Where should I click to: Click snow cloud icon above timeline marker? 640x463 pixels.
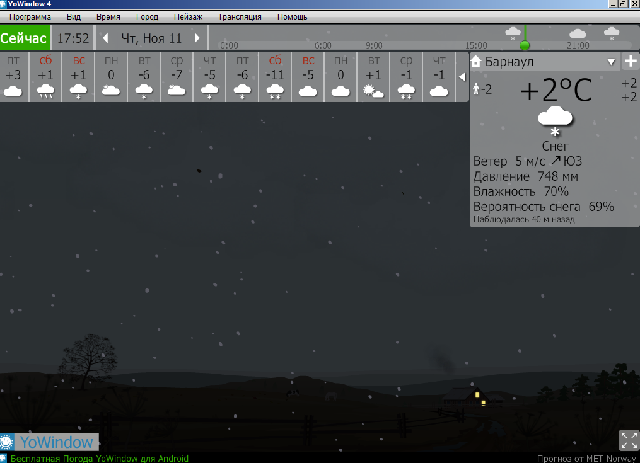pos(513,33)
